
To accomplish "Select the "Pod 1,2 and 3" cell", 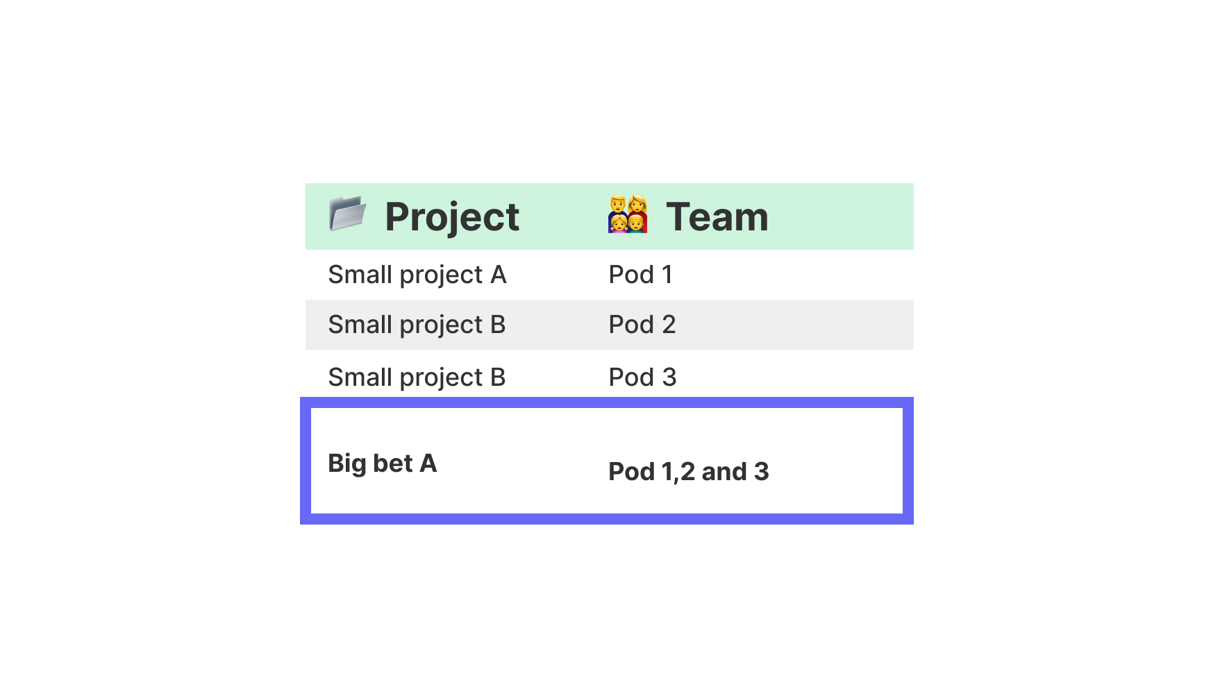I will pyautogui.click(x=688, y=472).
